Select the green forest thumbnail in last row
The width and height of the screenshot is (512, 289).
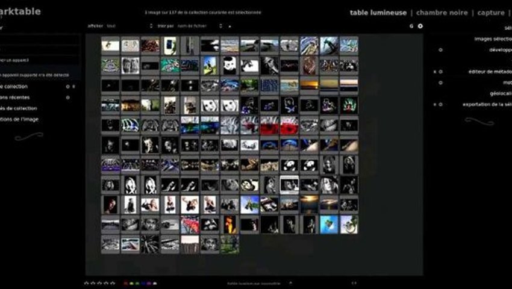point(229,244)
